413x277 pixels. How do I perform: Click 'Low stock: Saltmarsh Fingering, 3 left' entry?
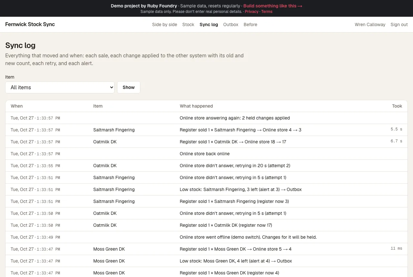[x=241, y=189]
